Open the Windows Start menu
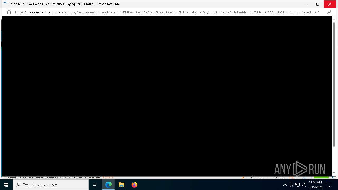The height and width of the screenshot is (190, 338). coord(6,185)
